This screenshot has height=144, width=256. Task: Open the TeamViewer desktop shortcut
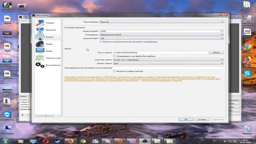tap(7, 116)
